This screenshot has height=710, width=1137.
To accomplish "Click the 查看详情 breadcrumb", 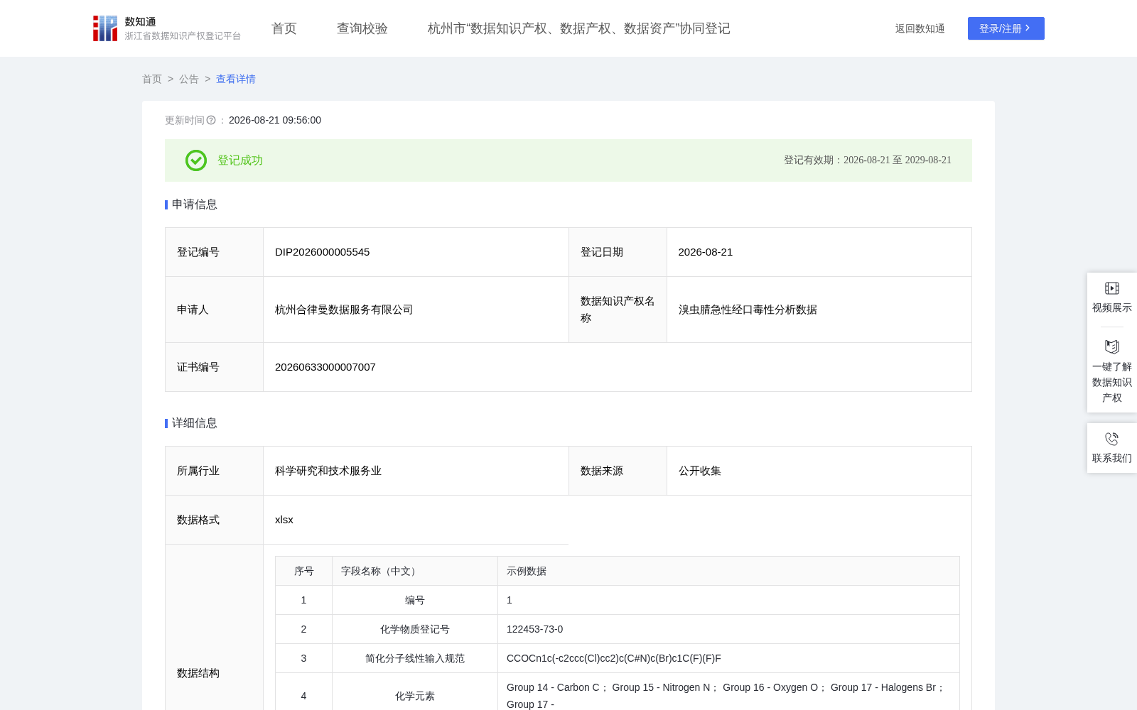I will point(236,79).
